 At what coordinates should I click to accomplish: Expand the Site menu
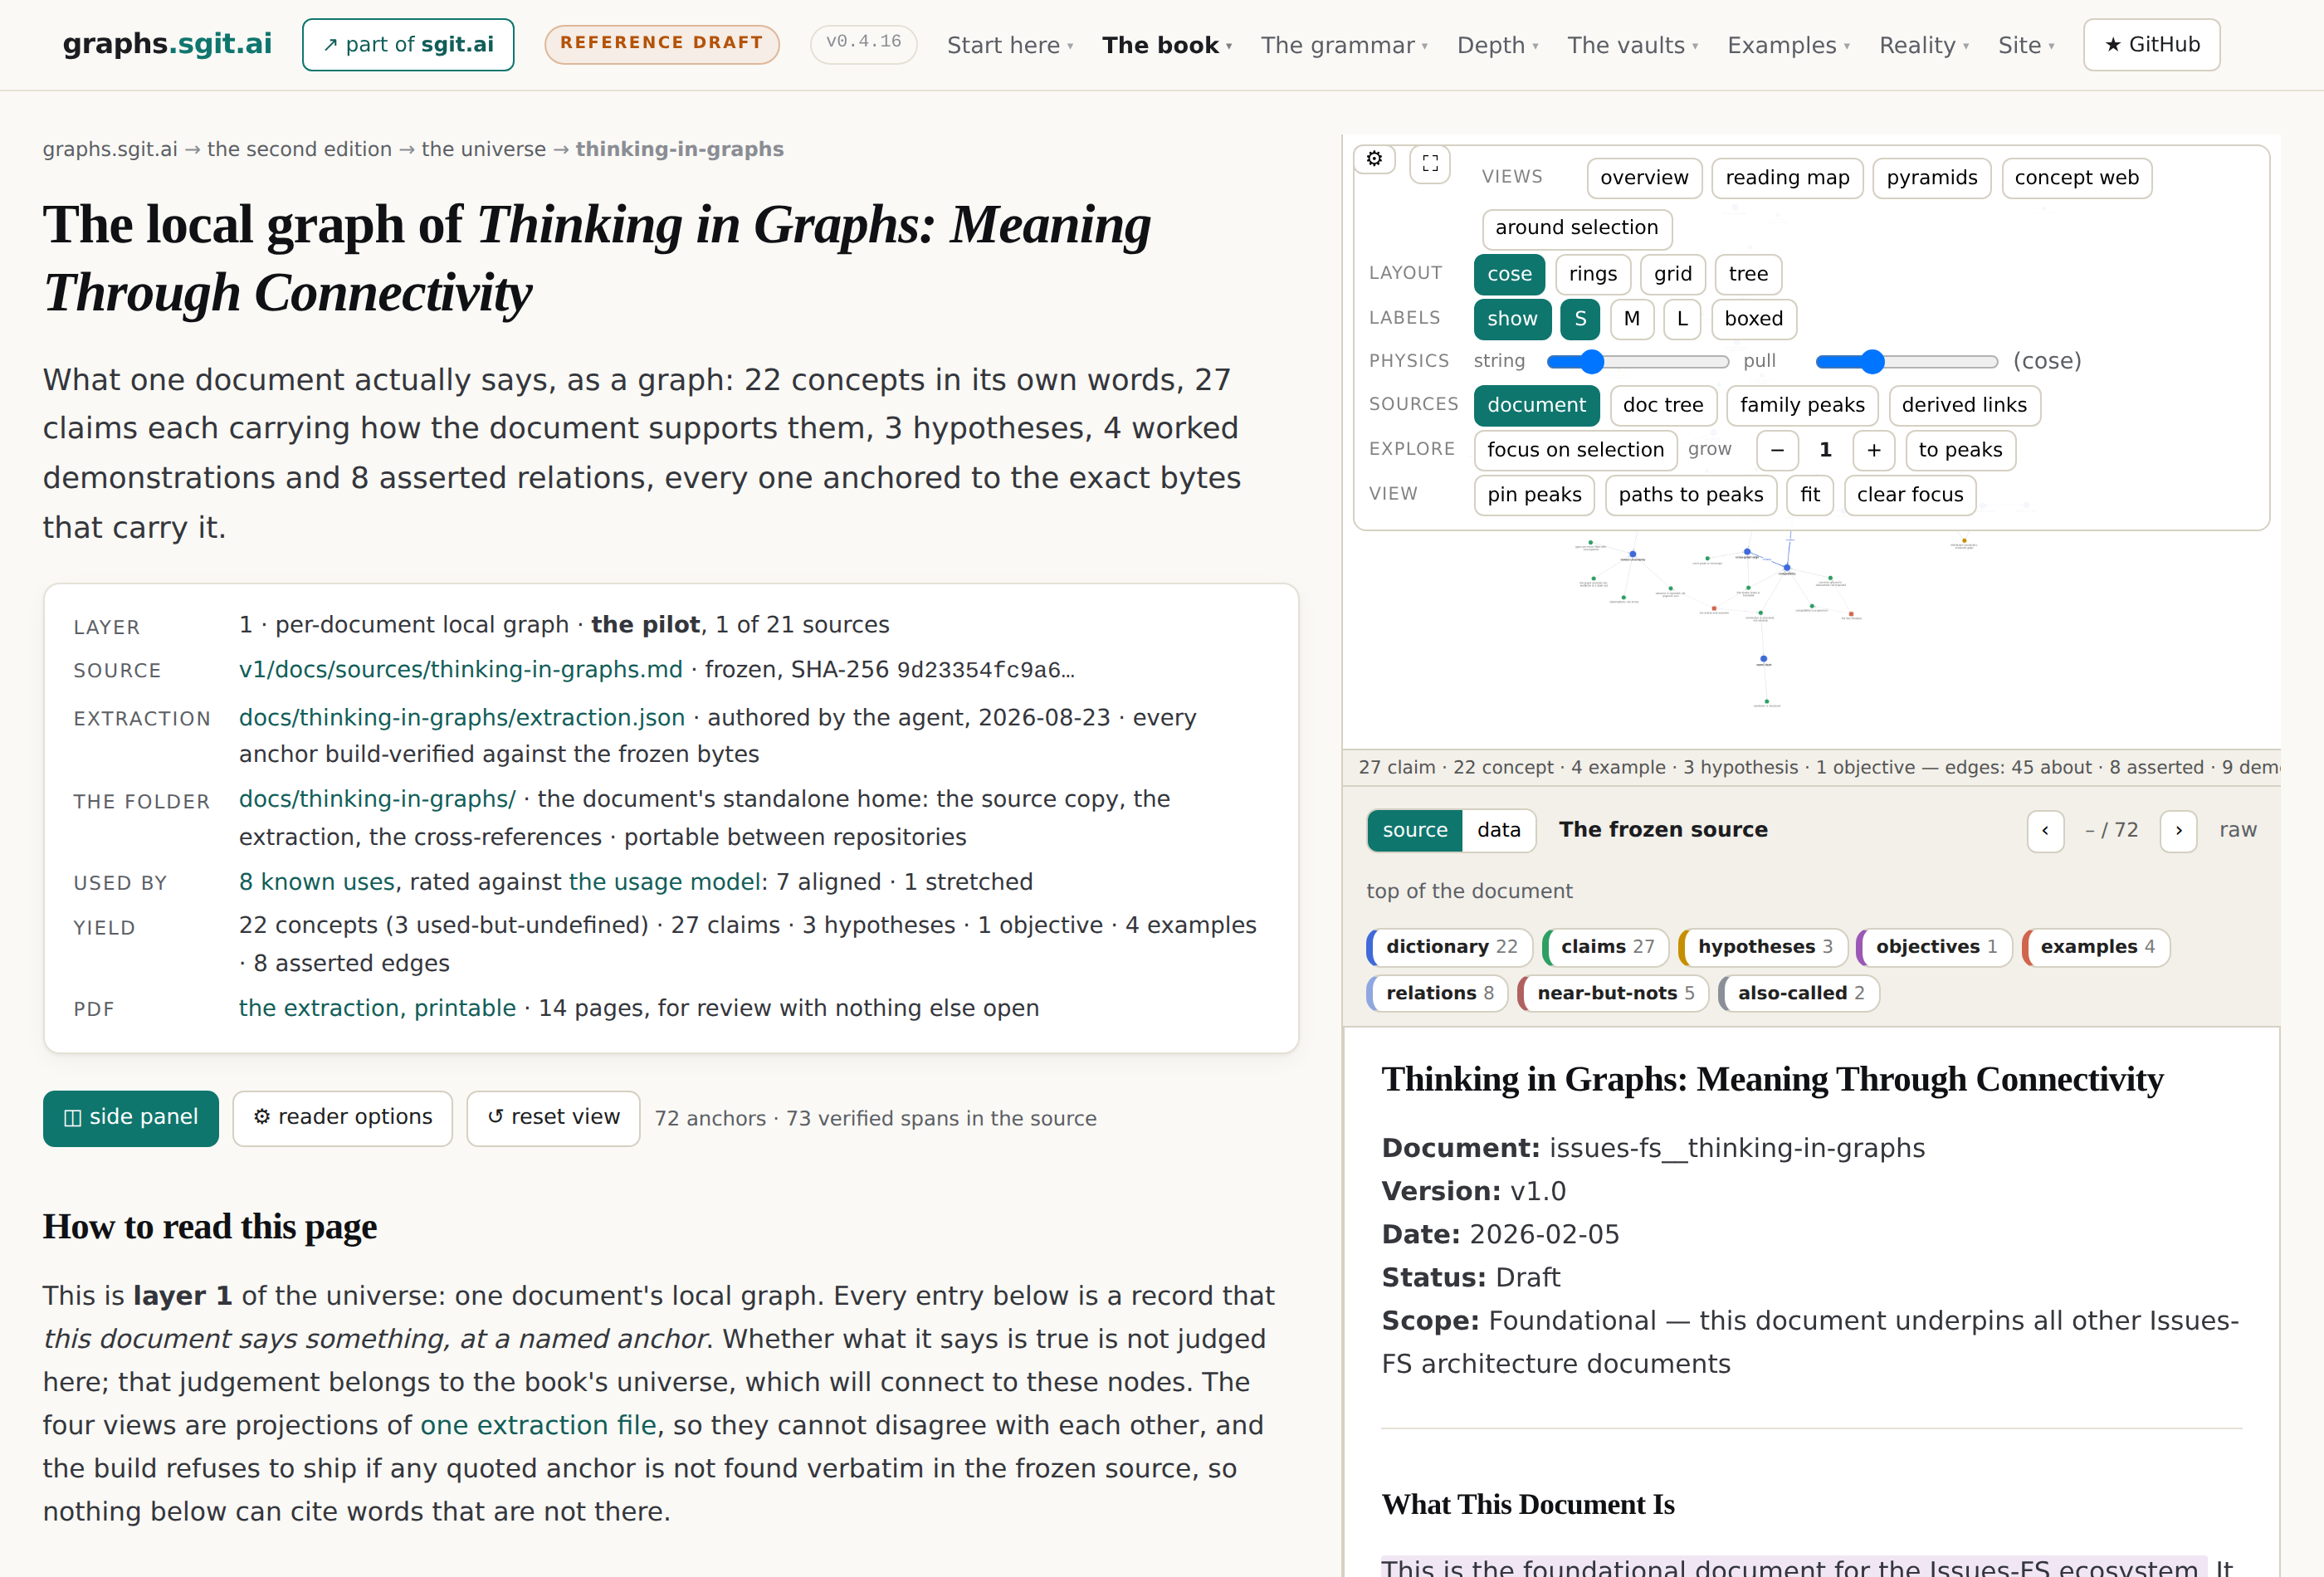coord(2026,46)
